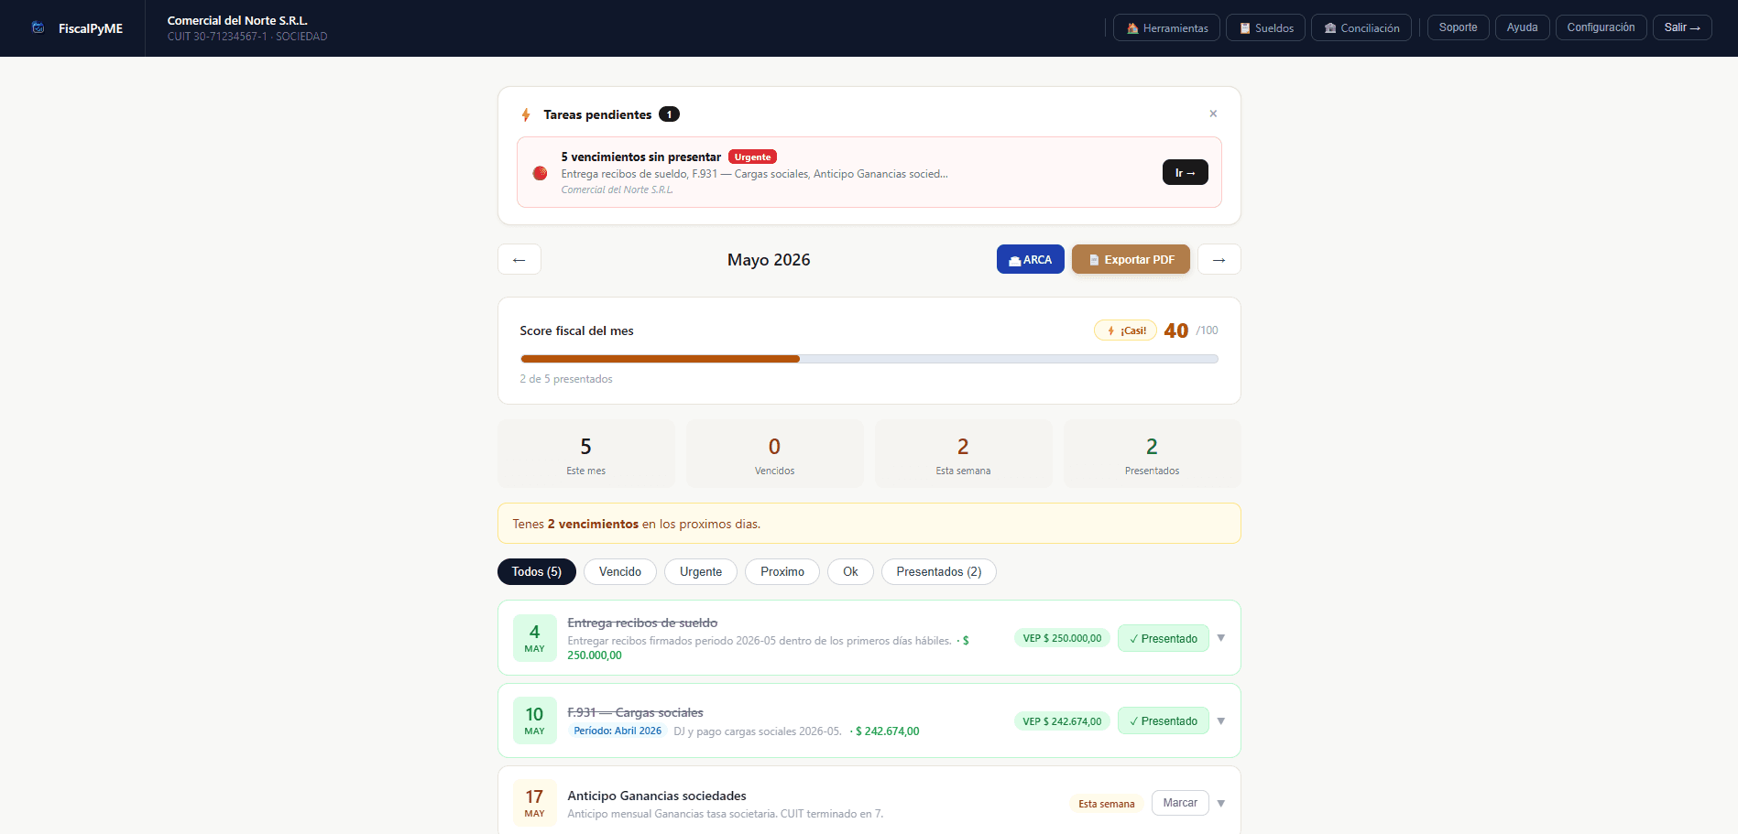Open the Herramientas menu
This screenshot has width=1738, height=834.
coord(1166,27)
